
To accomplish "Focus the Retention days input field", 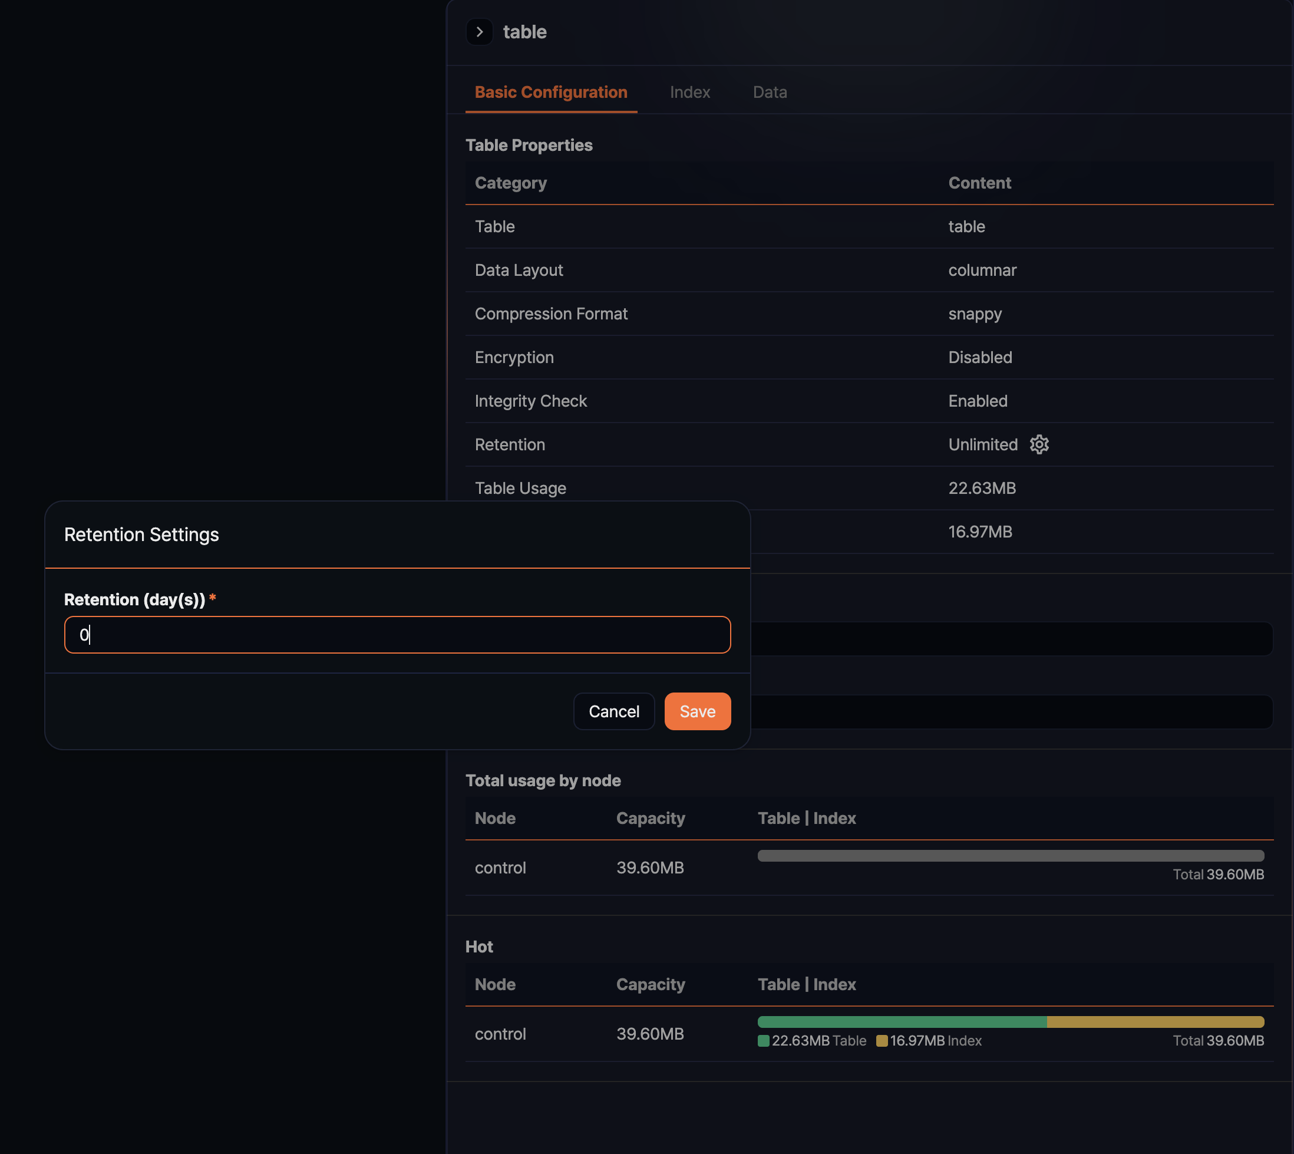I will pos(397,635).
